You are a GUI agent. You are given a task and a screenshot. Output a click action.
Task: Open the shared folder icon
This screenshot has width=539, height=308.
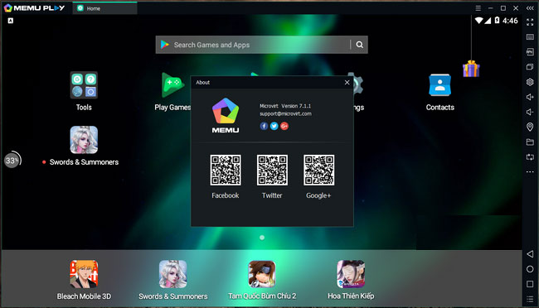tap(530, 142)
